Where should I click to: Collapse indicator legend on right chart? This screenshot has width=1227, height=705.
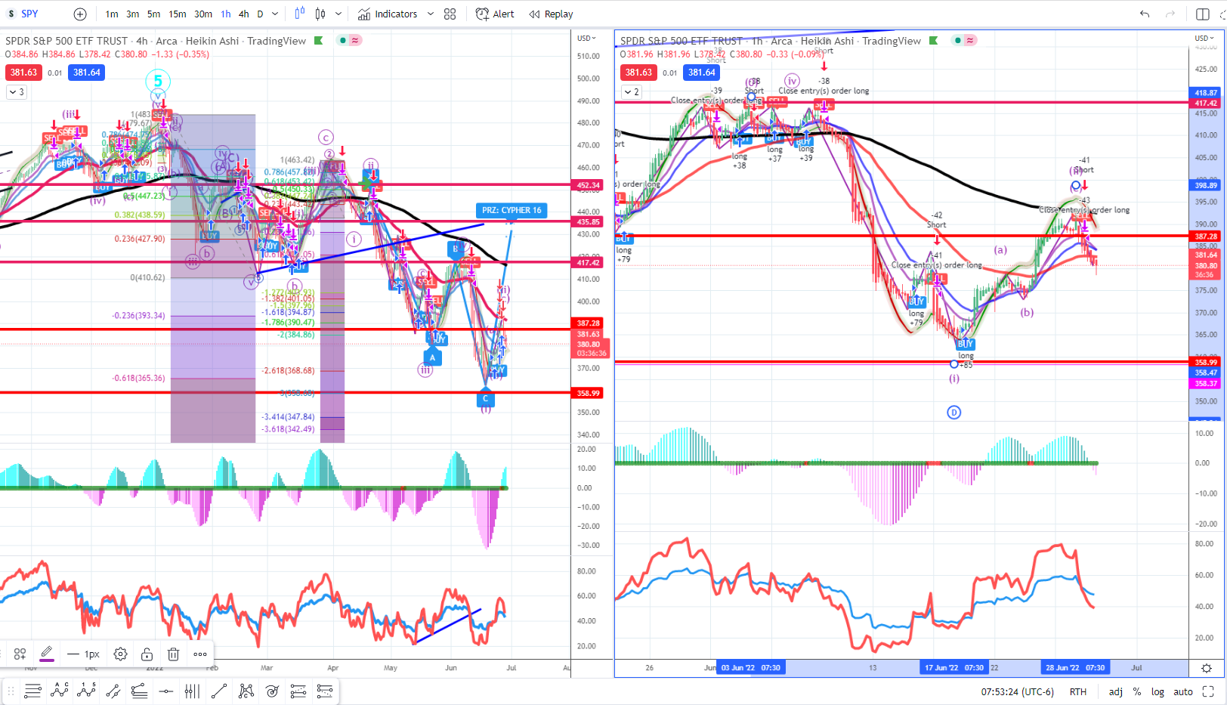click(x=632, y=91)
